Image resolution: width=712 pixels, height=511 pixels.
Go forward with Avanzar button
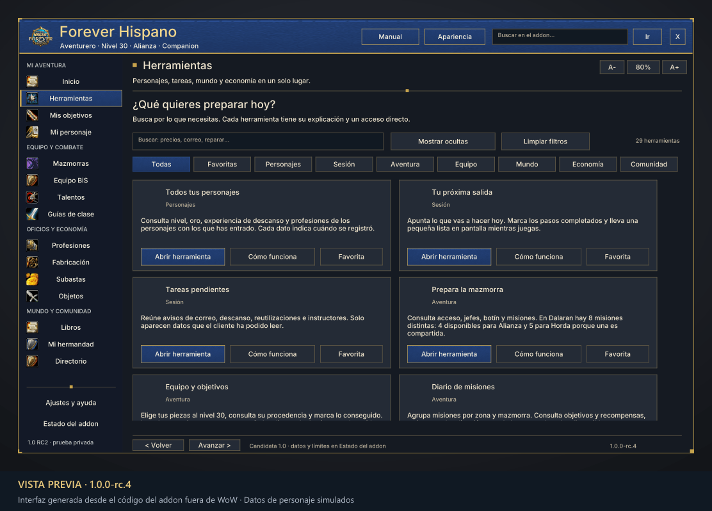214,445
